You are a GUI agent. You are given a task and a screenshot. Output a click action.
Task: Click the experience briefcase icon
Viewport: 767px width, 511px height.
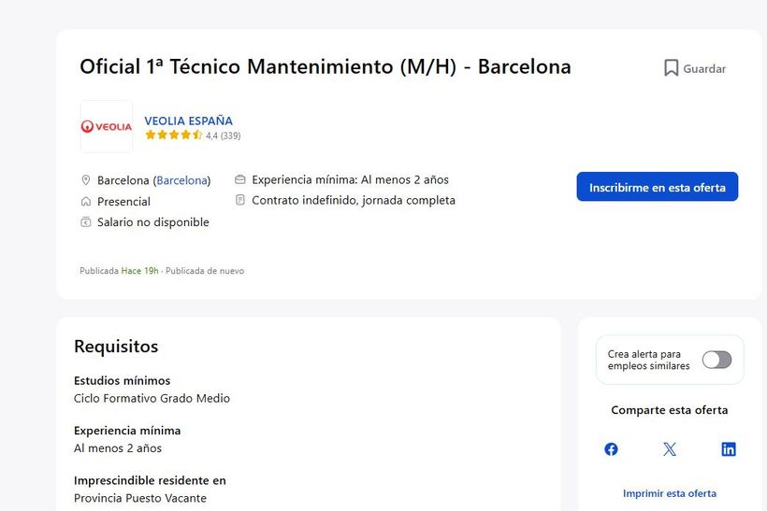[x=240, y=179]
